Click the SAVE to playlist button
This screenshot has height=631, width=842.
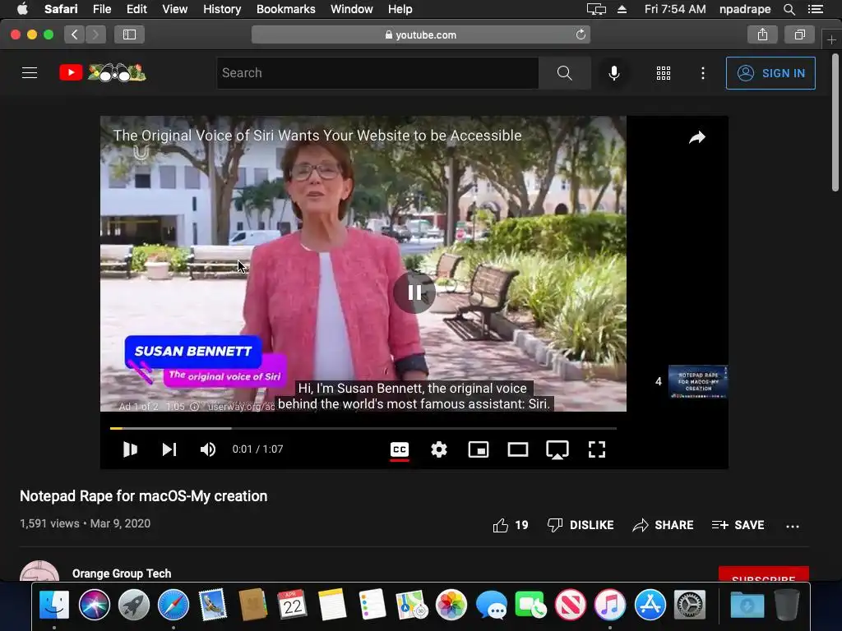point(738,525)
